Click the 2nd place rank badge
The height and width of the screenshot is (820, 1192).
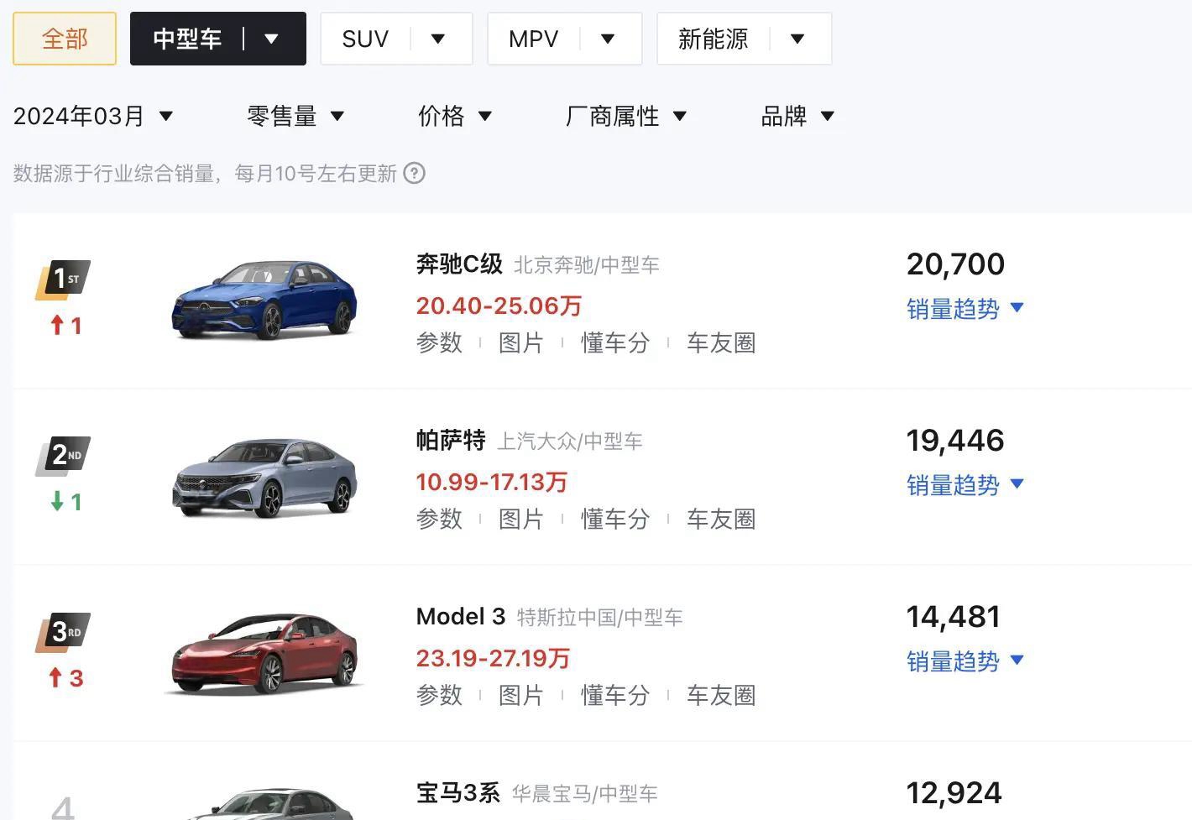click(63, 456)
